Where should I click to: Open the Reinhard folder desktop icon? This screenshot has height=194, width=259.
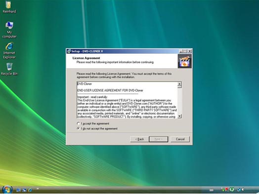click(9, 7)
